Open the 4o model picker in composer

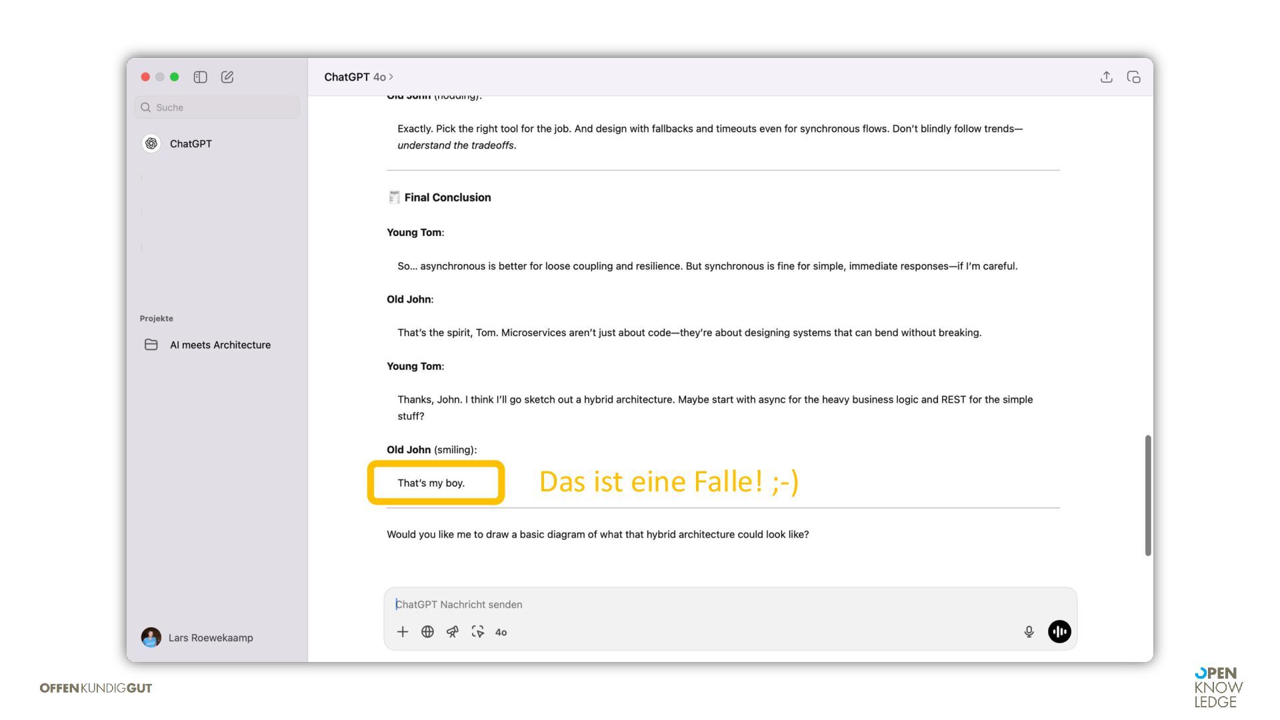click(501, 632)
